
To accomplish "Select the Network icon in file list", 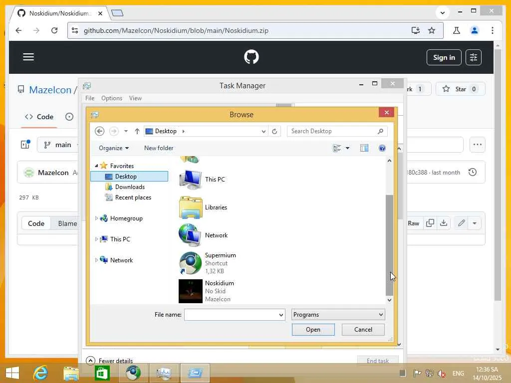I will 190,235.
